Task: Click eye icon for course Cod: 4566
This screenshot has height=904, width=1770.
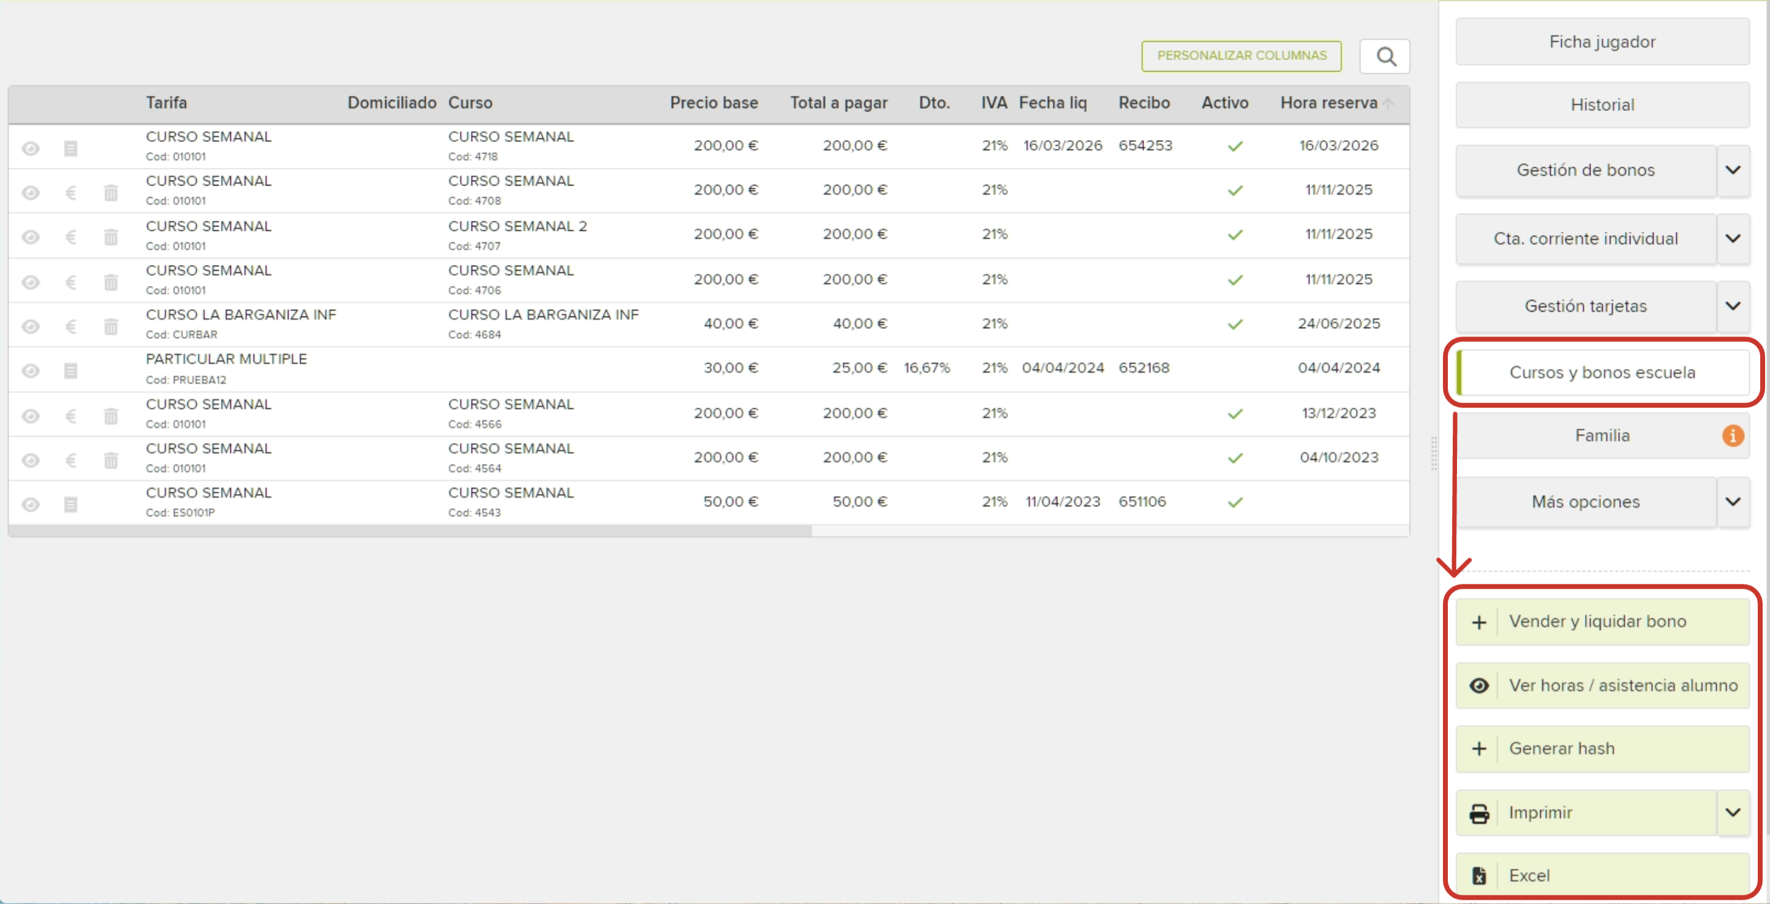Action: tap(30, 416)
